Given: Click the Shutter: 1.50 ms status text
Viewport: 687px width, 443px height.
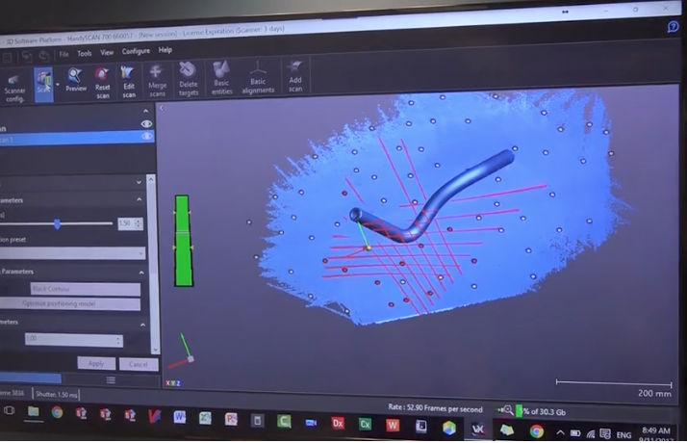Looking at the screenshot, I should click(57, 395).
